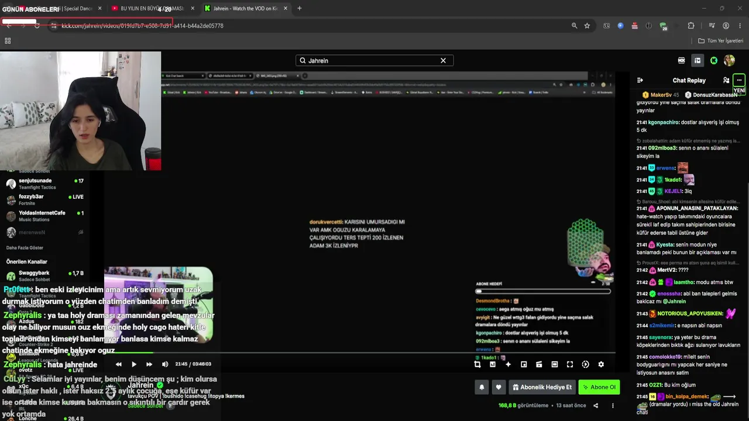749x421 pixels.
Task: Click the blue play extension icon
Action: 620,26
